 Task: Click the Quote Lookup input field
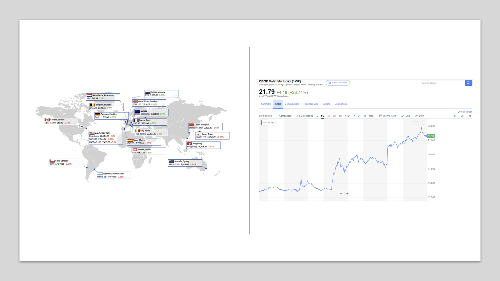click(x=442, y=83)
